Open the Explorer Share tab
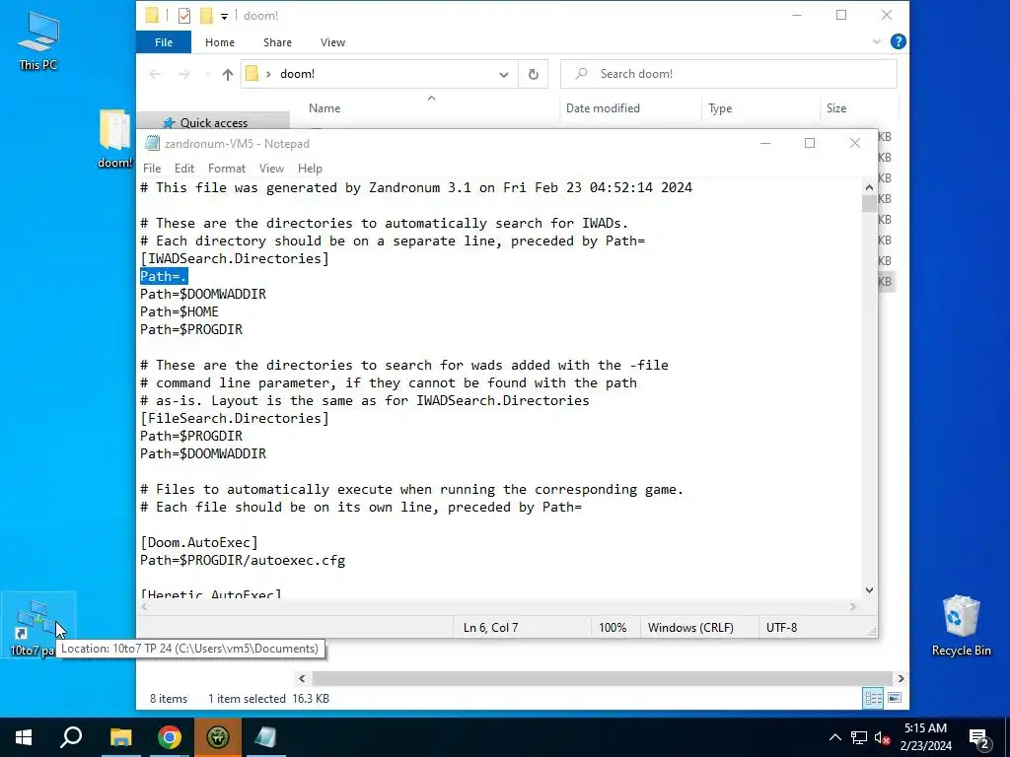The height and width of the screenshot is (757, 1010). (x=277, y=42)
